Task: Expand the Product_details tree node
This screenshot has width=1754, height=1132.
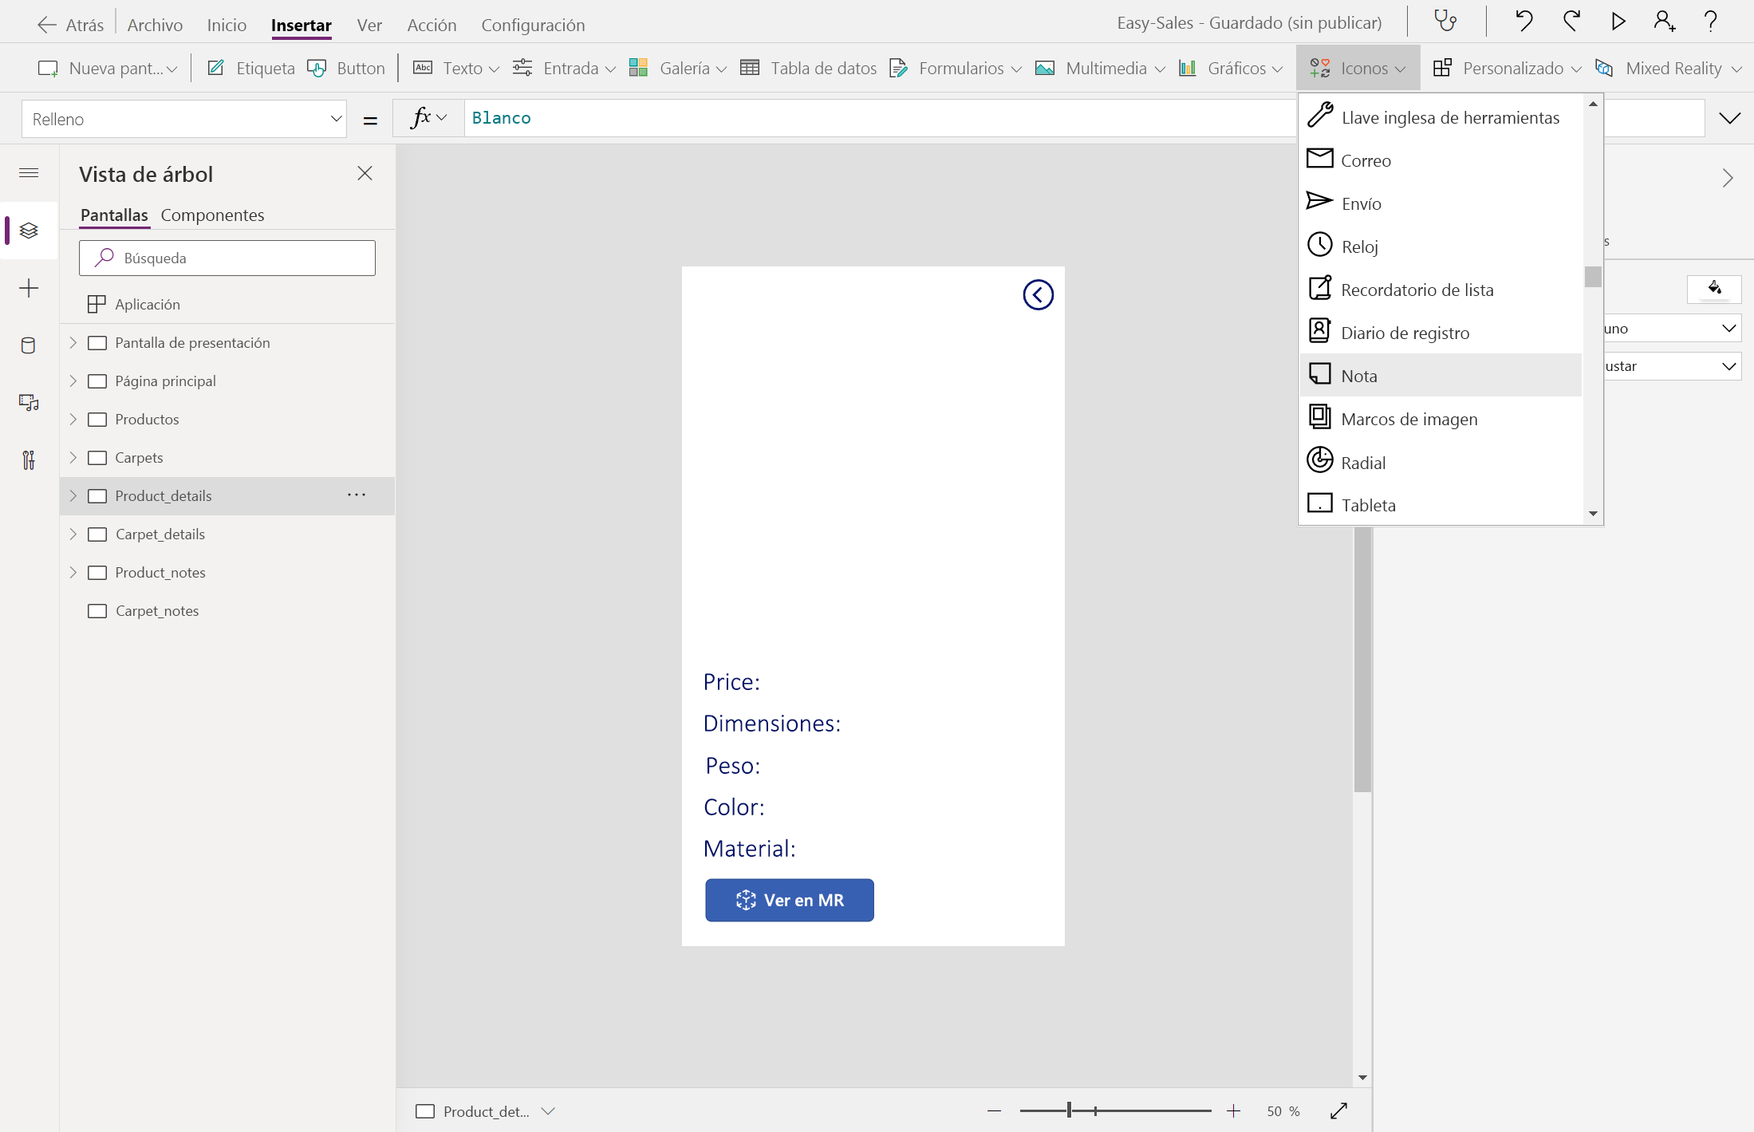Action: (73, 496)
